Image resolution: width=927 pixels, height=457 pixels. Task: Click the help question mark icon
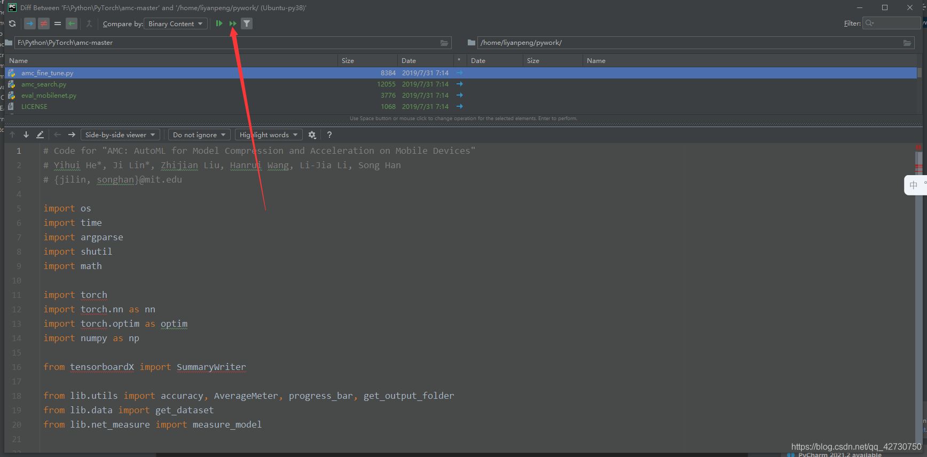pyautogui.click(x=329, y=135)
